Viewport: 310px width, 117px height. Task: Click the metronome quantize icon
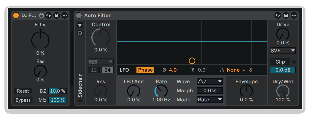coord(222,70)
